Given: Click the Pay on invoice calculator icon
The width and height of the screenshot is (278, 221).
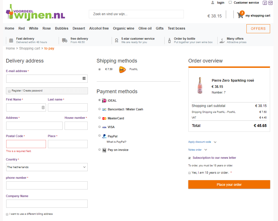Looking at the screenshot, I should [x=104, y=150].
